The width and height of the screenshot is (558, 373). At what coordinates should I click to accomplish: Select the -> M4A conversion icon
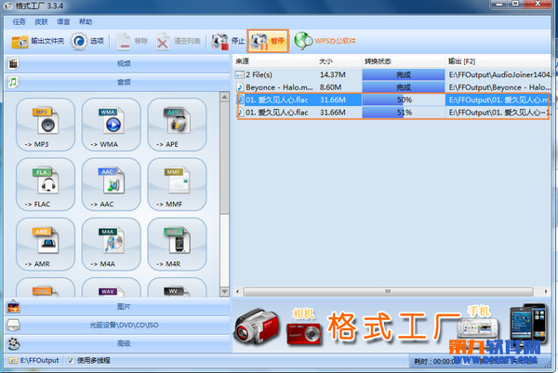[x=112, y=245]
